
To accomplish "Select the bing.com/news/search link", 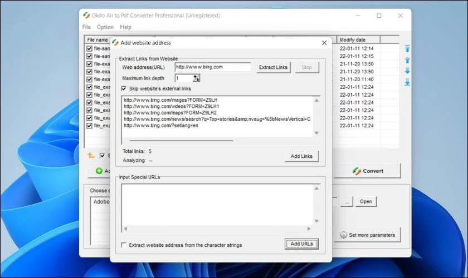I will 217,119.
